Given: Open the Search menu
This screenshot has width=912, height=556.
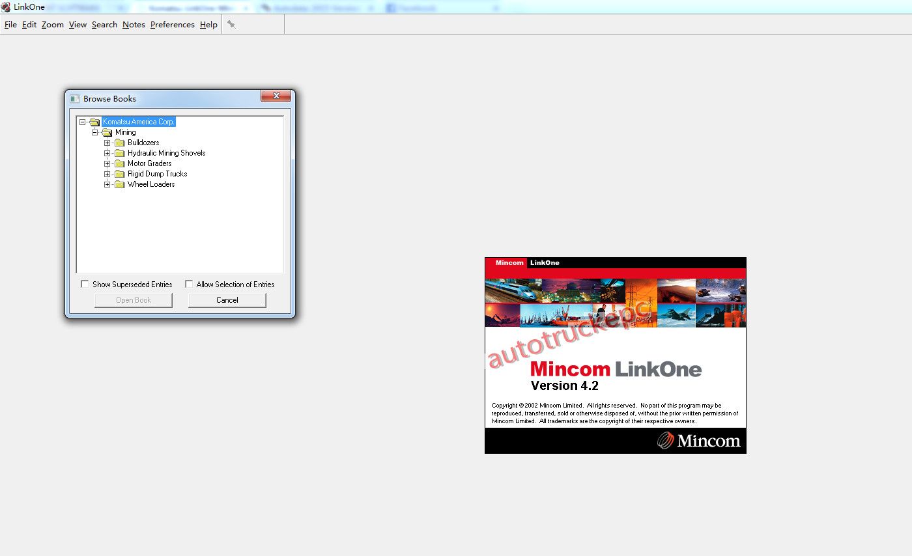Looking at the screenshot, I should click(x=104, y=25).
